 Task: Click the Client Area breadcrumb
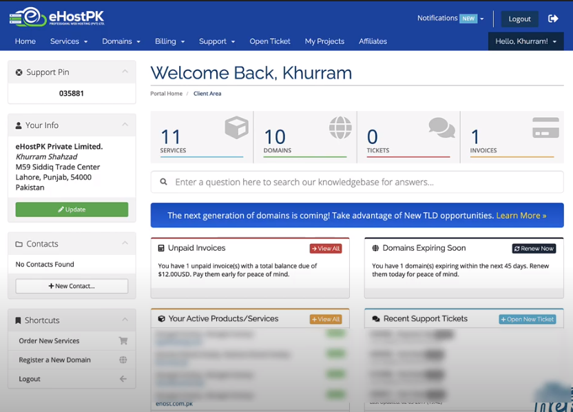207,94
